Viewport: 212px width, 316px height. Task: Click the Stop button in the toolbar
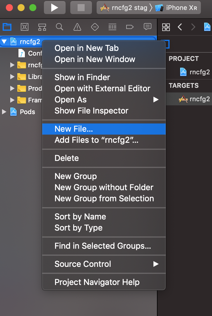81,7
